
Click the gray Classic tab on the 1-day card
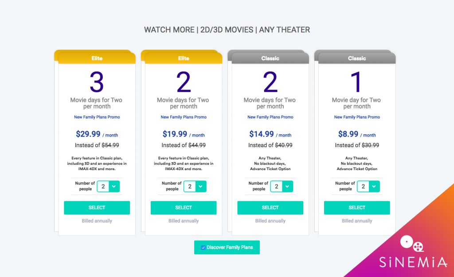pos(357,58)
